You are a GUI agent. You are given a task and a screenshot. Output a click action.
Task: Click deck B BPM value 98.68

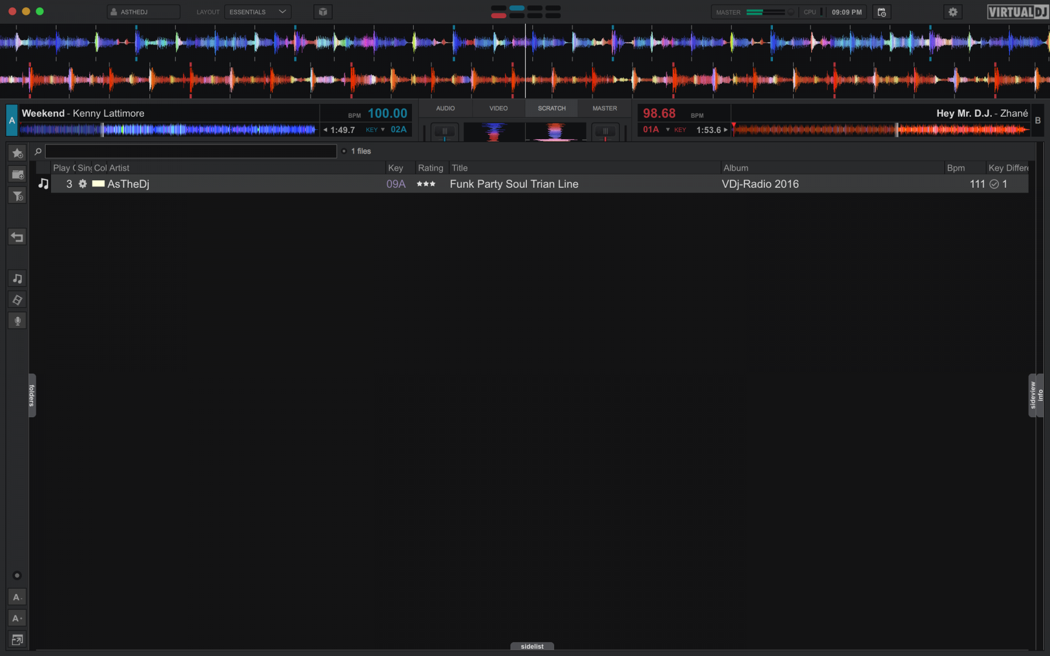point(659,114)
